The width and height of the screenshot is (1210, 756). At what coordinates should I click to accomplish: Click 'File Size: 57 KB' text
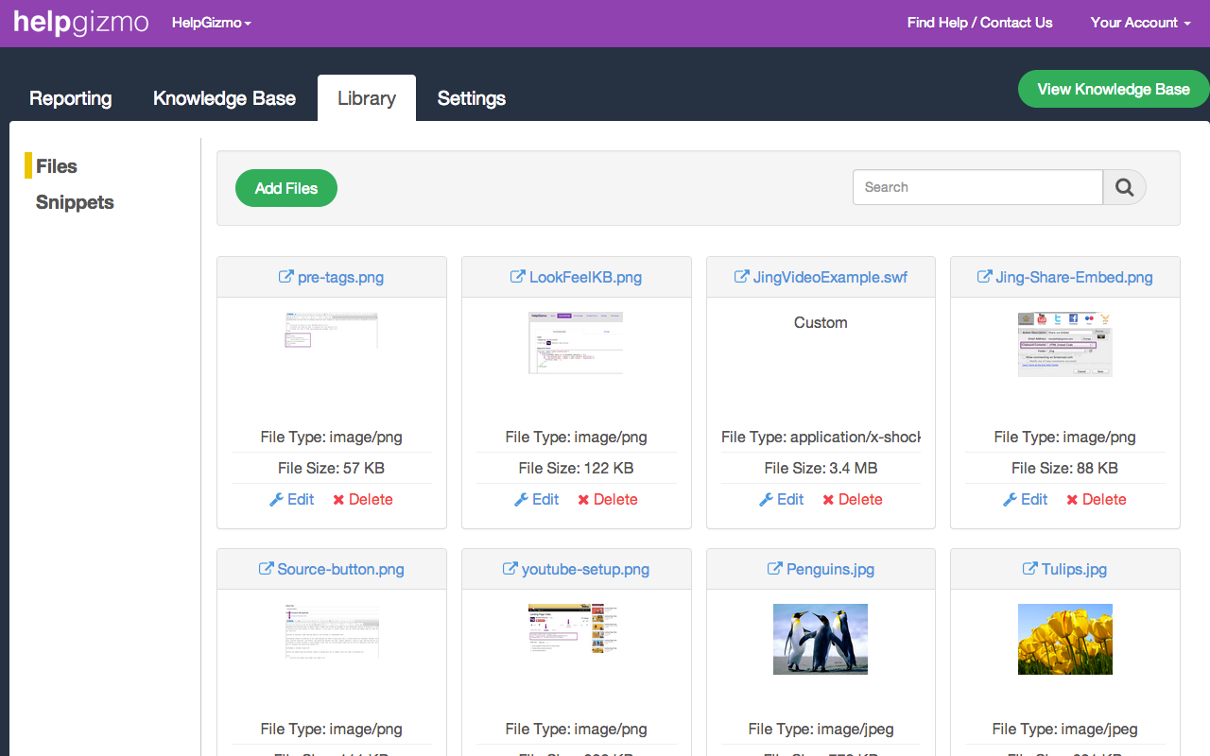pyautogui.click(x=331, y=468)
